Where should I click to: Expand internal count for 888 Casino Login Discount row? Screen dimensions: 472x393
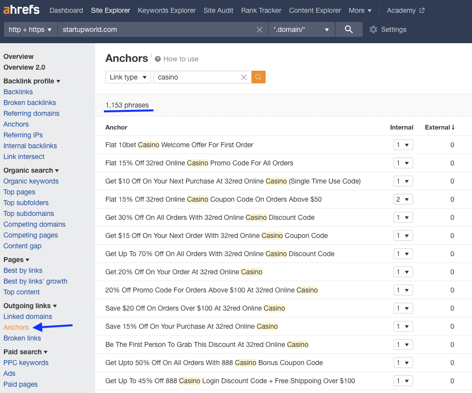(403, 381)
